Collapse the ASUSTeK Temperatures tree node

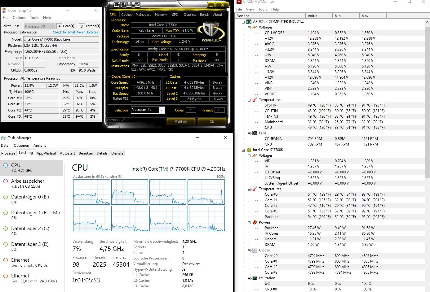coord(249,100)
